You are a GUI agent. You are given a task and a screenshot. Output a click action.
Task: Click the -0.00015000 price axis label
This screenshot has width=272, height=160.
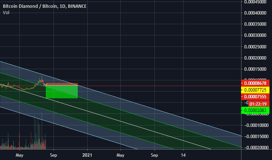point(257,136)
